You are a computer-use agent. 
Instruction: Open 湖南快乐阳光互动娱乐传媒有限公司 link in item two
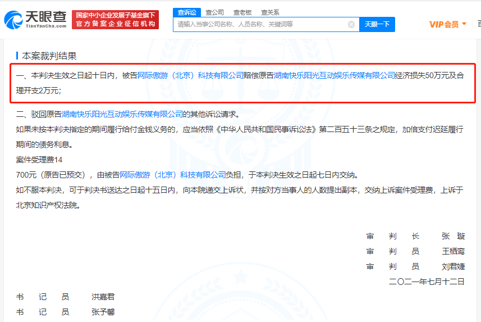click(x=122, y=114)
